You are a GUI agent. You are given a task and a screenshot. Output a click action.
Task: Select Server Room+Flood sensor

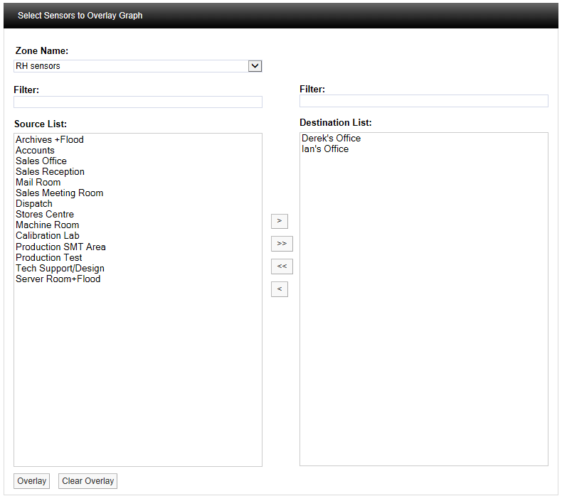tap(58, 279)
